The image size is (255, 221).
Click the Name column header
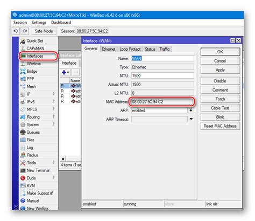click(x=75, y=80)
